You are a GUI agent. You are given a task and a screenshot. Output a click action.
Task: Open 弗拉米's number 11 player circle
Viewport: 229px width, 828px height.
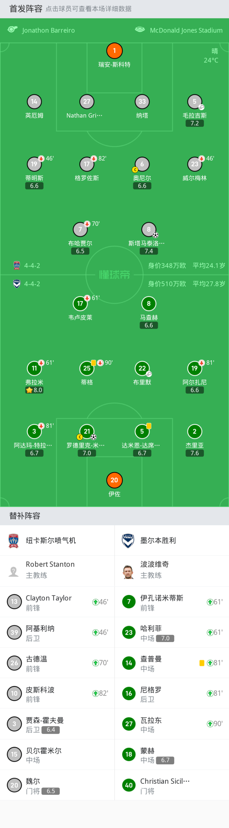[34, 368]
